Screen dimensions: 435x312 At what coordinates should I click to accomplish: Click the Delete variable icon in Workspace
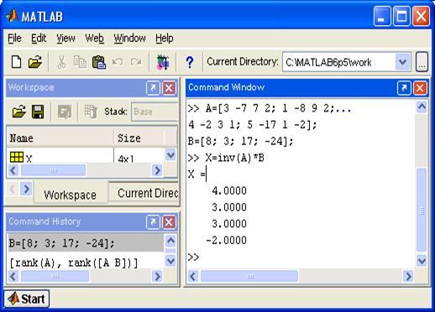(x=91, y=112)
